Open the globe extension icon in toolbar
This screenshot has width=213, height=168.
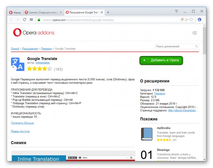(199, 20)
